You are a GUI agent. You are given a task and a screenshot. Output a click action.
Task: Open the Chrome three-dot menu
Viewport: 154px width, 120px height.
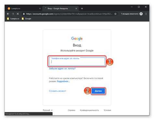click(x=146, y=14)
